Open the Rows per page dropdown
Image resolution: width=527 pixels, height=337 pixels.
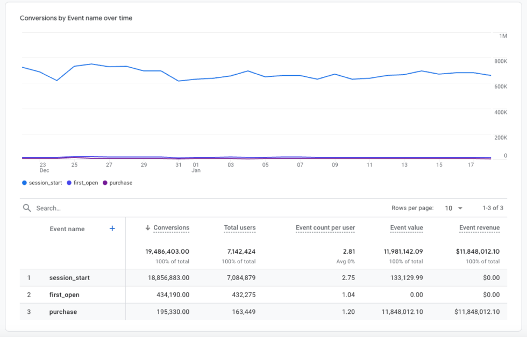pos(455,207)
